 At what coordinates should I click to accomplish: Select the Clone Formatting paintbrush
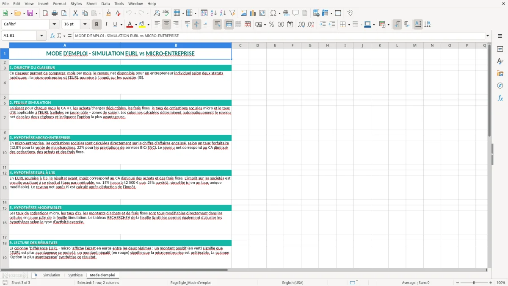point(108,13)
